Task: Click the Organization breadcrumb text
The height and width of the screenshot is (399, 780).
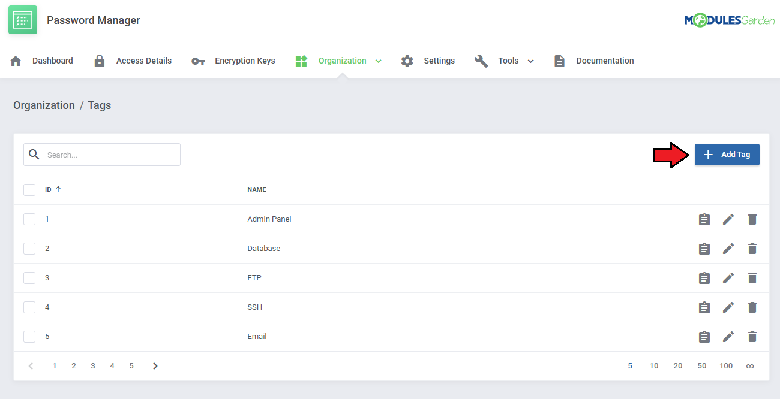Action: [44, 105]
